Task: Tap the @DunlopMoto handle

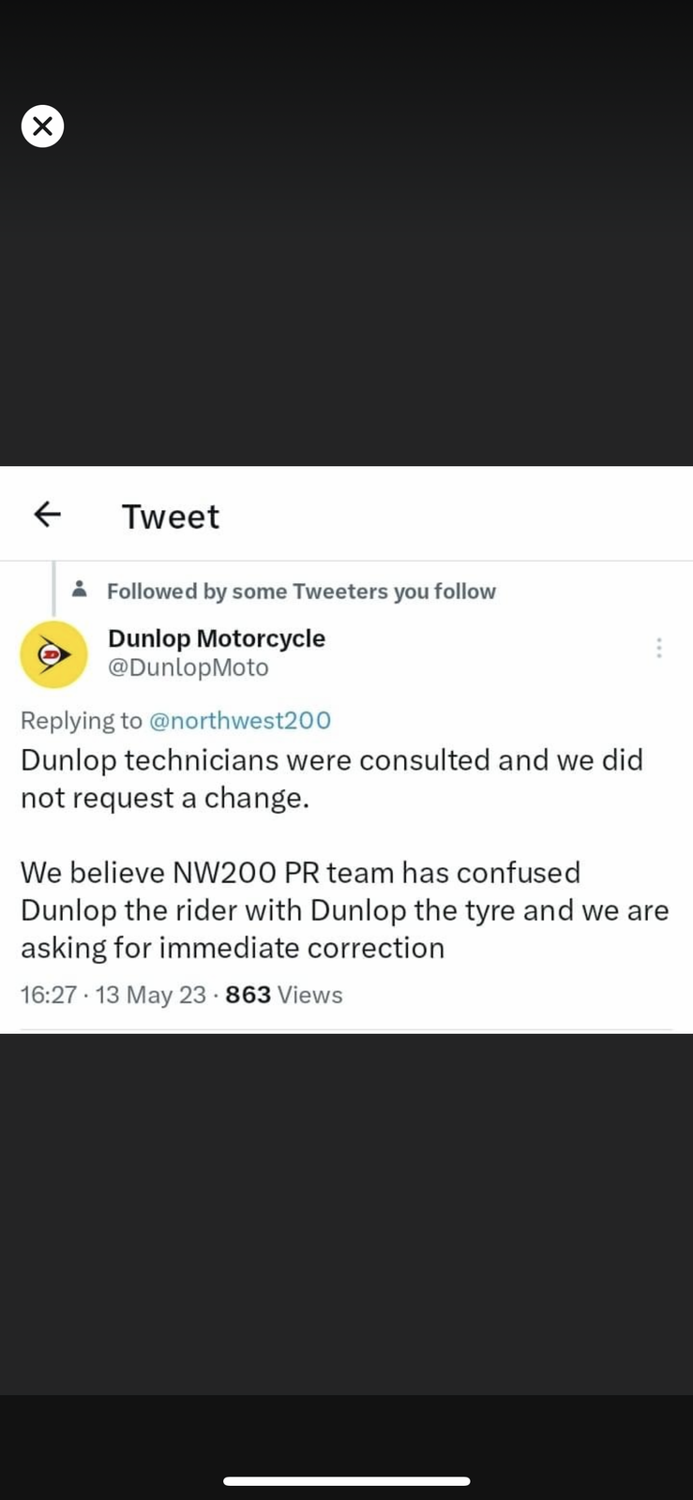Action: (x=188, y=667)
